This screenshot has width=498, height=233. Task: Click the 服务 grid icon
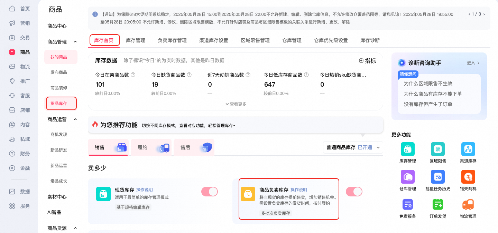[12, 206]
